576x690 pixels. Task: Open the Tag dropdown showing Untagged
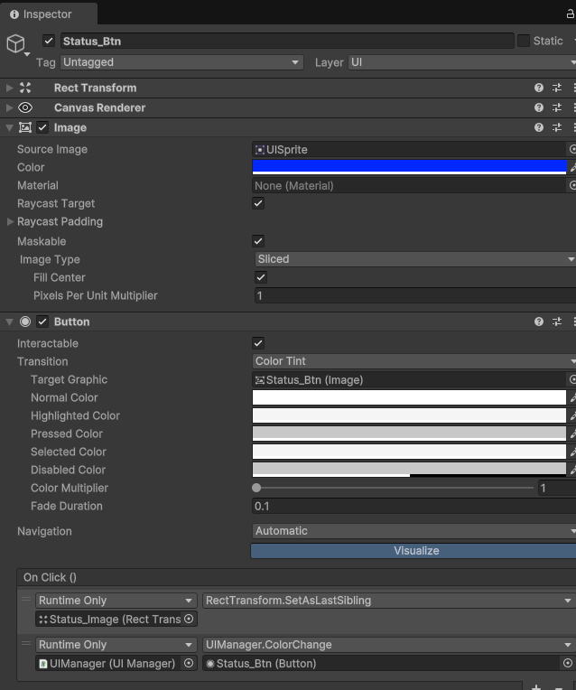(181, 62)
